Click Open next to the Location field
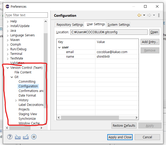This screenshot has height=145, width=166. point(154,32)
